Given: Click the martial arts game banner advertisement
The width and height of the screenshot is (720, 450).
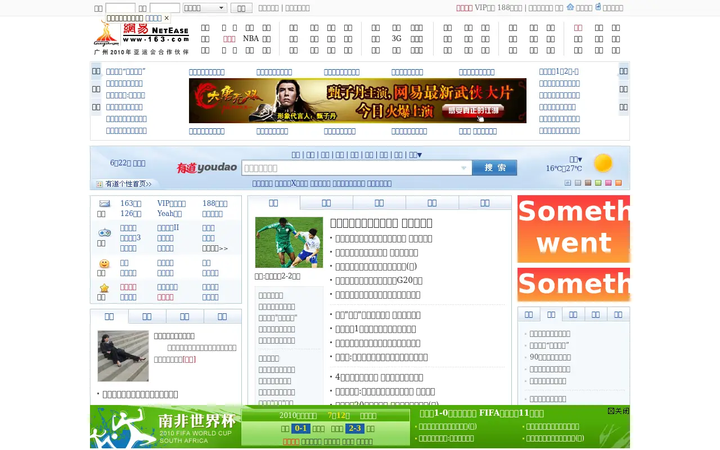Looking at the screenshot, I should point(358,101).
